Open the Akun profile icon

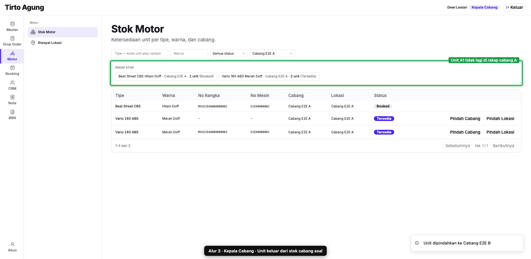(x=12, y=244)
